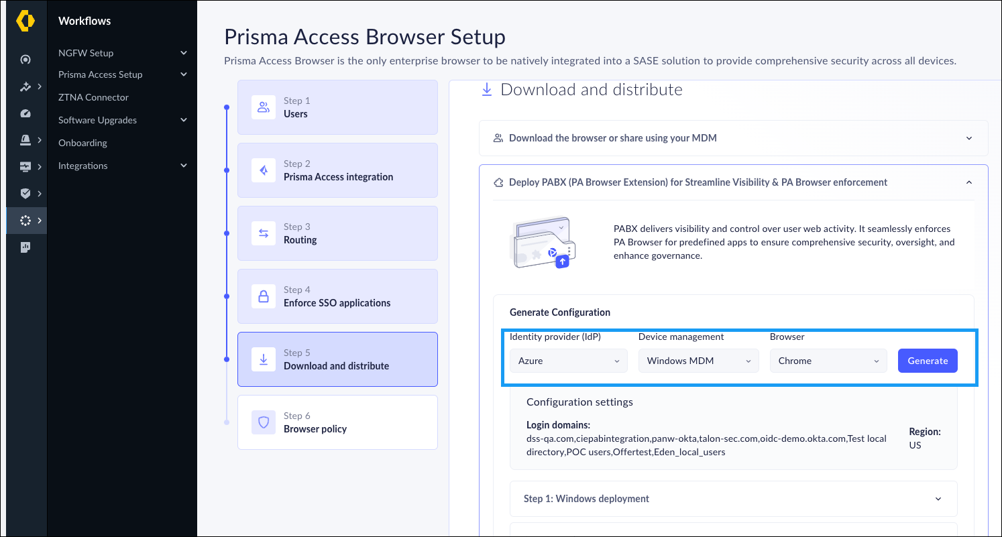Screen dimensions: 1002x537
Task: Click the speedometer dashboard sidebar icon
Action: tap(25, 113)
